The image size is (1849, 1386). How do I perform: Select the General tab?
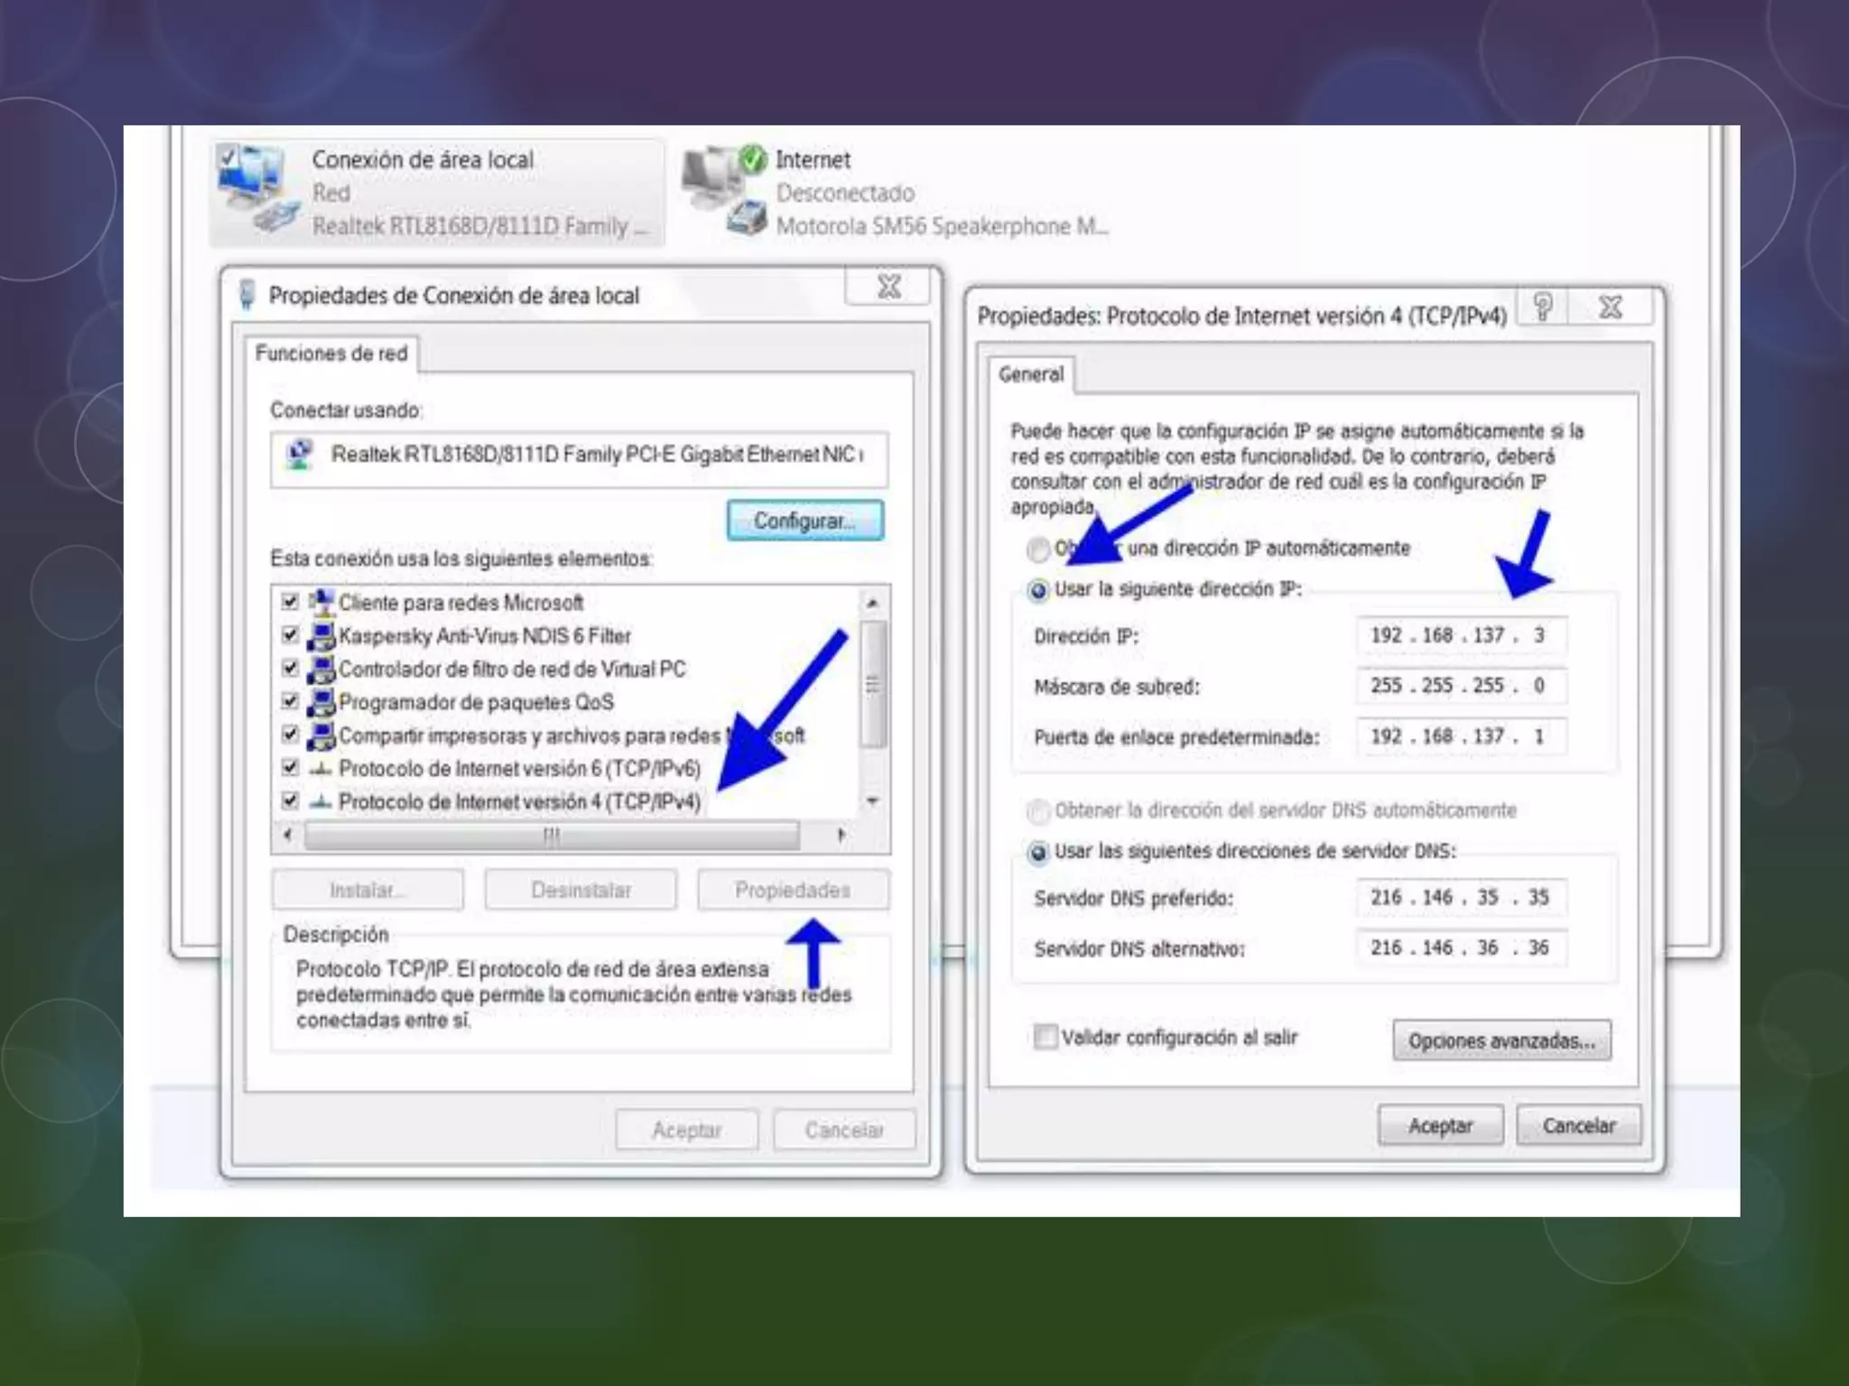point(1030,374)
